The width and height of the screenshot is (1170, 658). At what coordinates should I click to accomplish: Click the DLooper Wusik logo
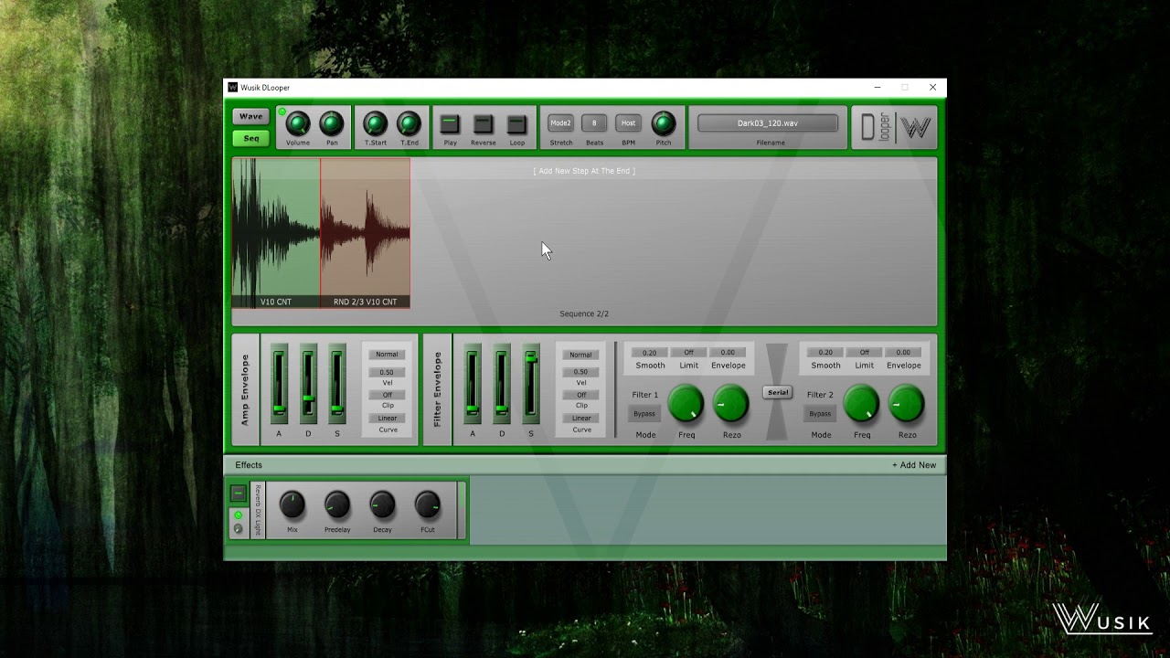point(896,128)
